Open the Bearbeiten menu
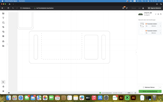The image size is (163, 102). coord(22,1)
